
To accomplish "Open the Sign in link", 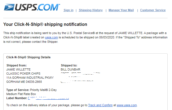I will [68, 10].
